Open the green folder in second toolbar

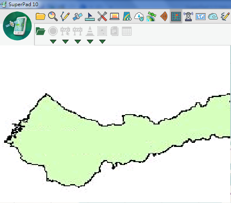pos(41,31)
